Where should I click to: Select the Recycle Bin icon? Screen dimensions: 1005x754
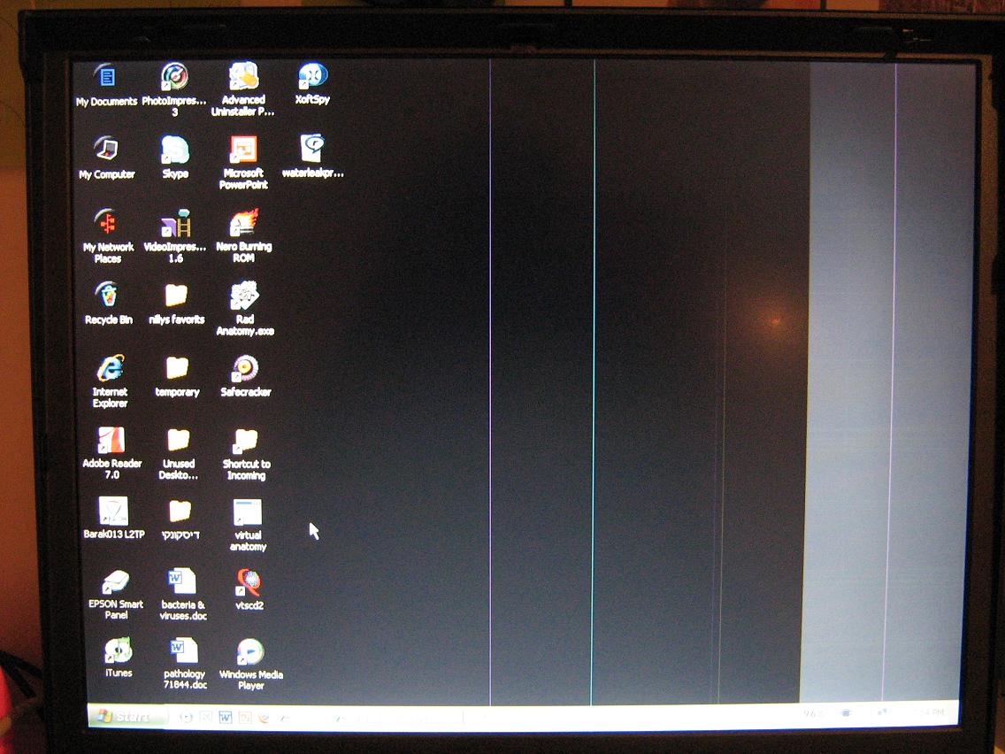point(108,296)
